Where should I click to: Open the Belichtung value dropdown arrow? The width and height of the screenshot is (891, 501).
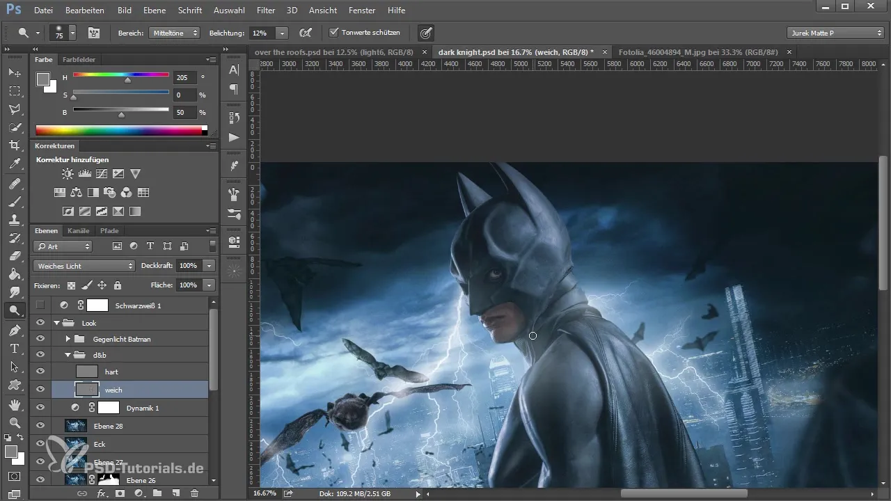(x=282, y=33)
